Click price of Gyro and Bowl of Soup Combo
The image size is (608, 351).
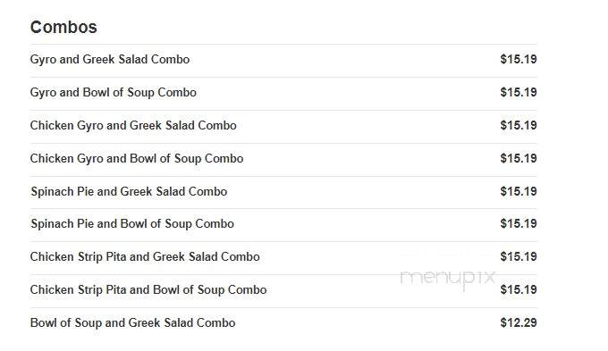pyautogui.click(x=519, y=92)
